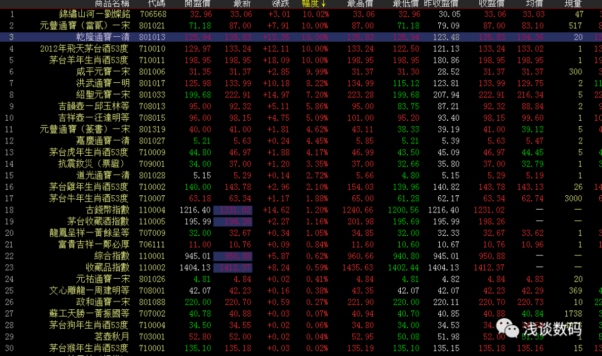This screenshot has width=602, height=356.
Task: Click highlighted latest price 1412.37
Action: (x=232, y=268)
